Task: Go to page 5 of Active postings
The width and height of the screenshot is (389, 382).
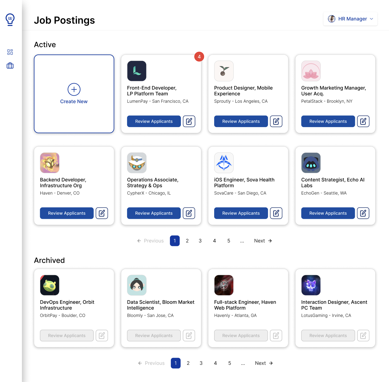Action: (229, 241)
